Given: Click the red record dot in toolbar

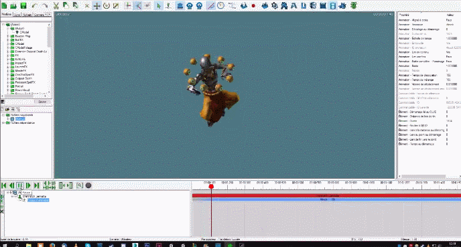Looking at the screenshot, I should (x=253, y=5).
